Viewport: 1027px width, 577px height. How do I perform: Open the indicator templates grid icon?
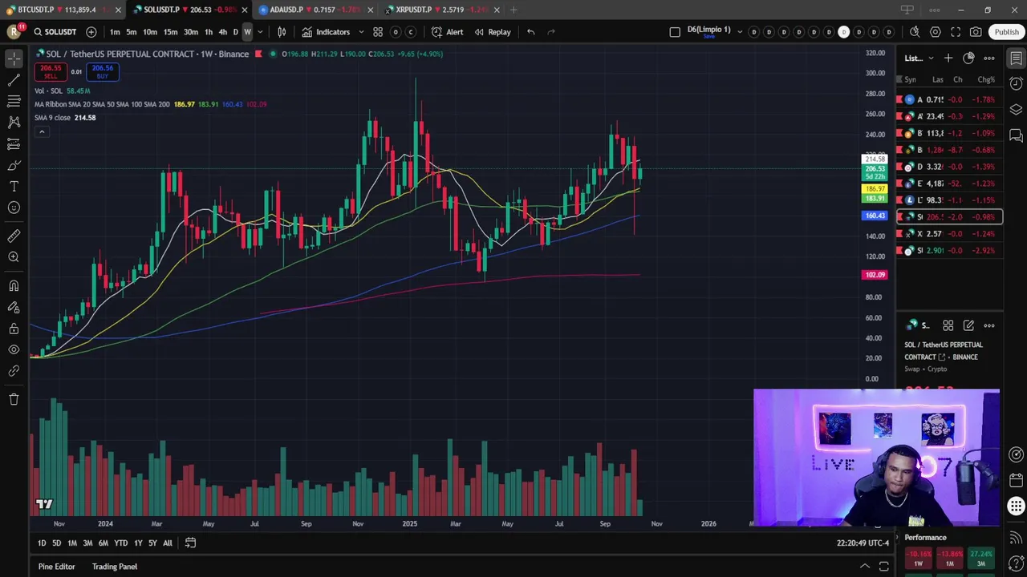coord(378,32)
